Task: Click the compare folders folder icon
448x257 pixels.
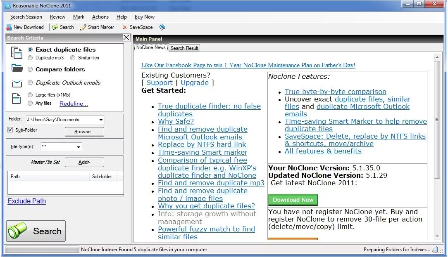Action: click(x=17, y=68)
